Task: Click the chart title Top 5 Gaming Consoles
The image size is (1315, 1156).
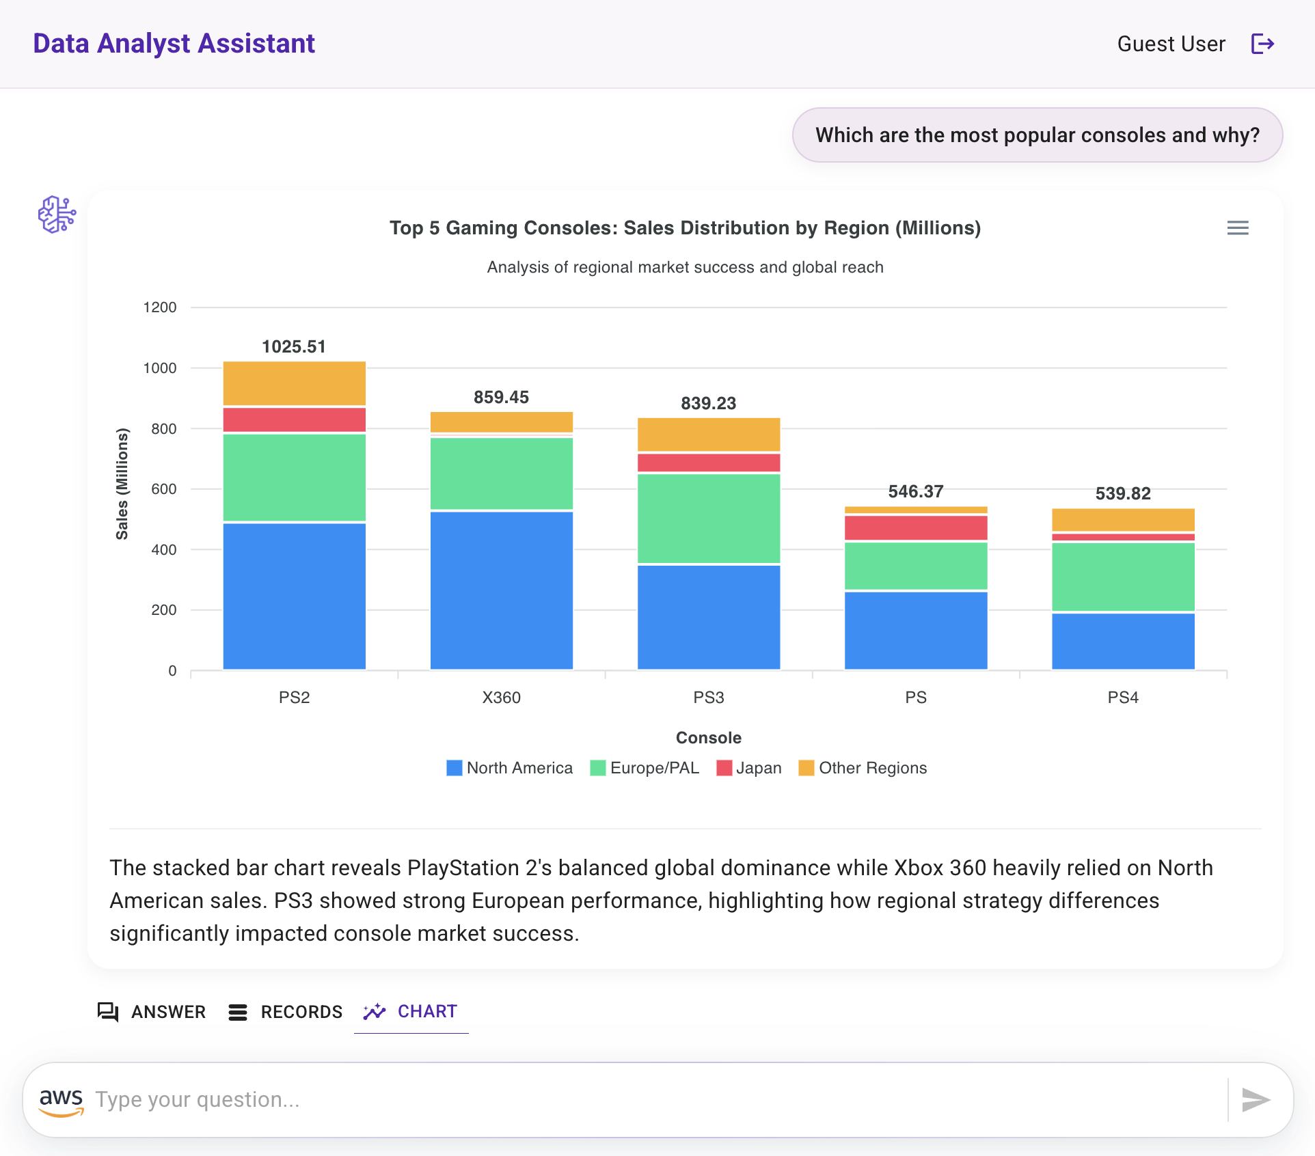Action: (686, 228)
